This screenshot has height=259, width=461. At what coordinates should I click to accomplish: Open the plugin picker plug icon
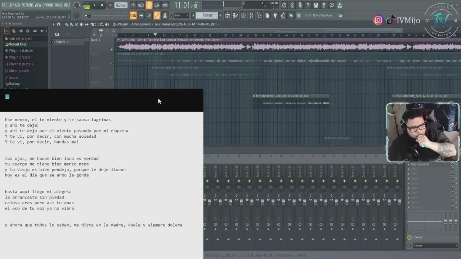point(275,15)
